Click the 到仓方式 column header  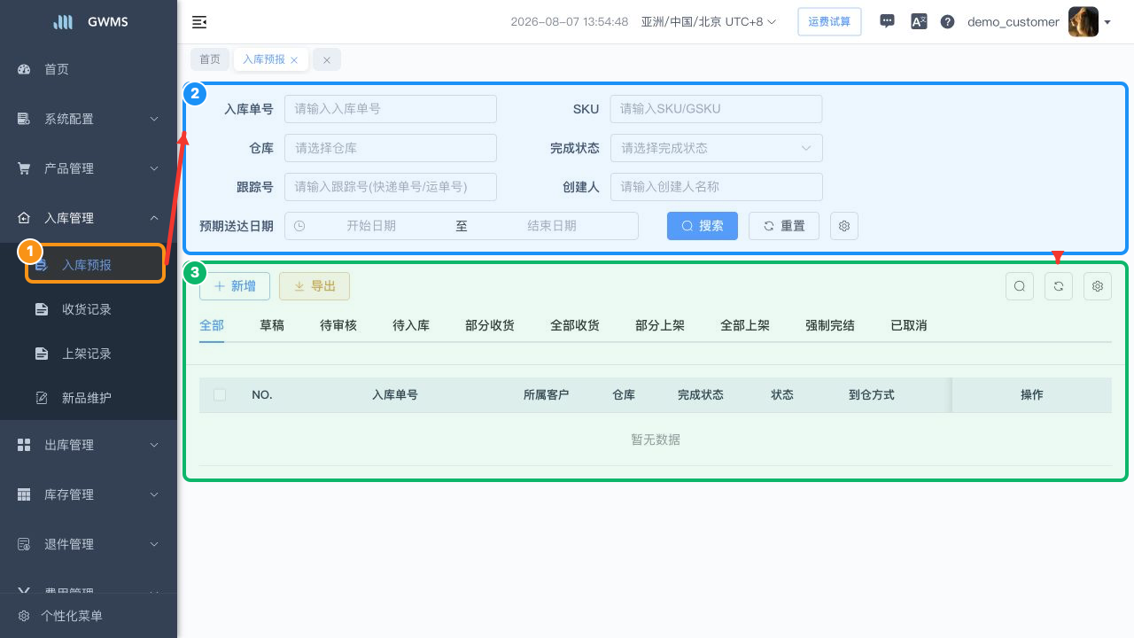coord(872,395)
